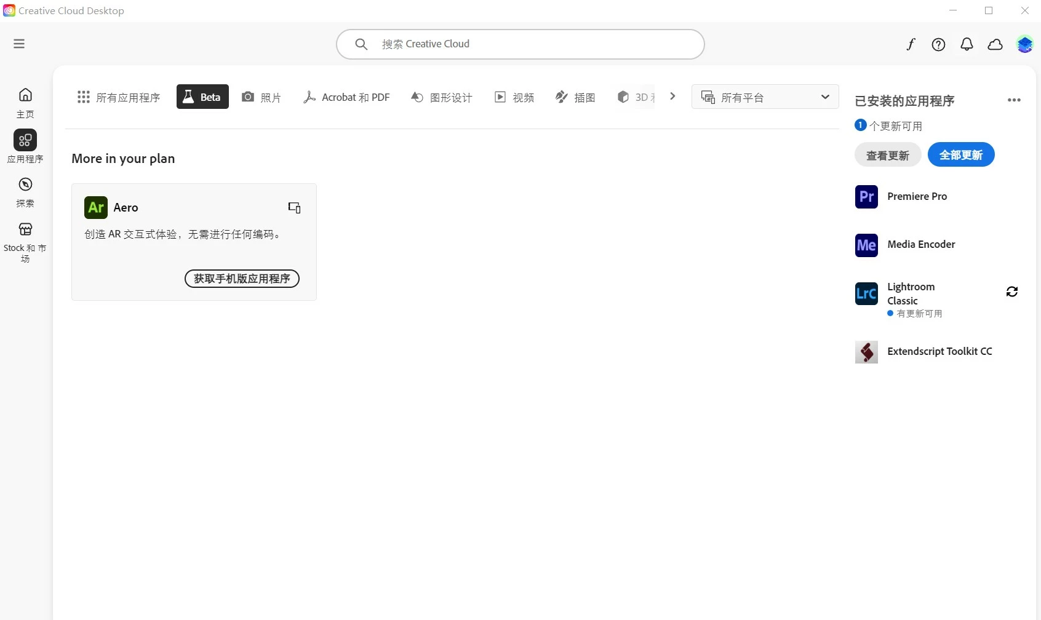Click the search magnifier icon

point(361,44)
